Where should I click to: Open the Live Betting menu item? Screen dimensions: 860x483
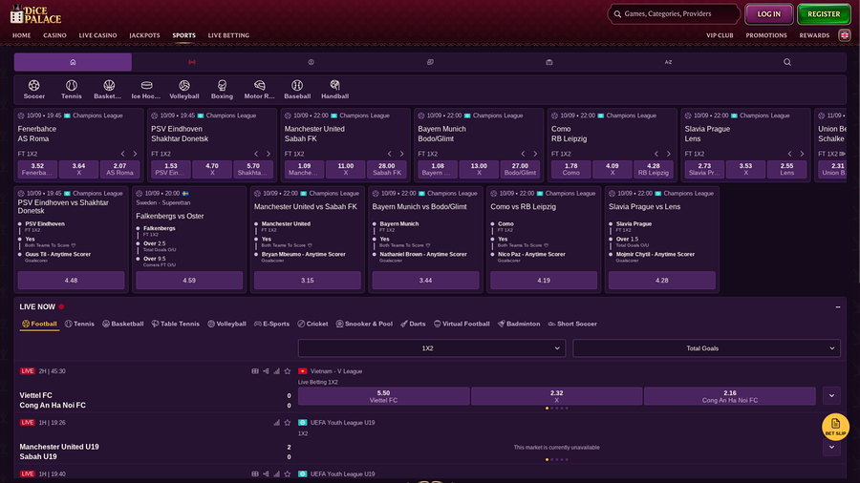[x=228, y=35]
